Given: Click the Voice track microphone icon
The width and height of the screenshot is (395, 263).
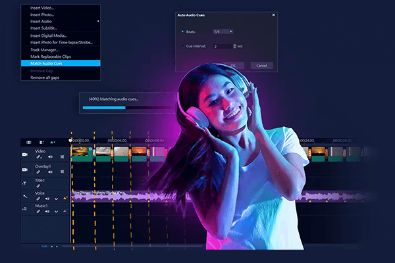Looking at the screenshot, I should tap(24, 196).
